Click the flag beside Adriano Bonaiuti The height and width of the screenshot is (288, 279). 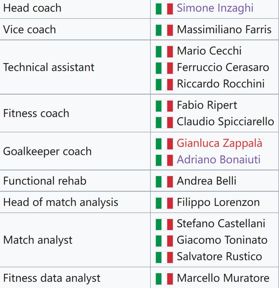164,160
